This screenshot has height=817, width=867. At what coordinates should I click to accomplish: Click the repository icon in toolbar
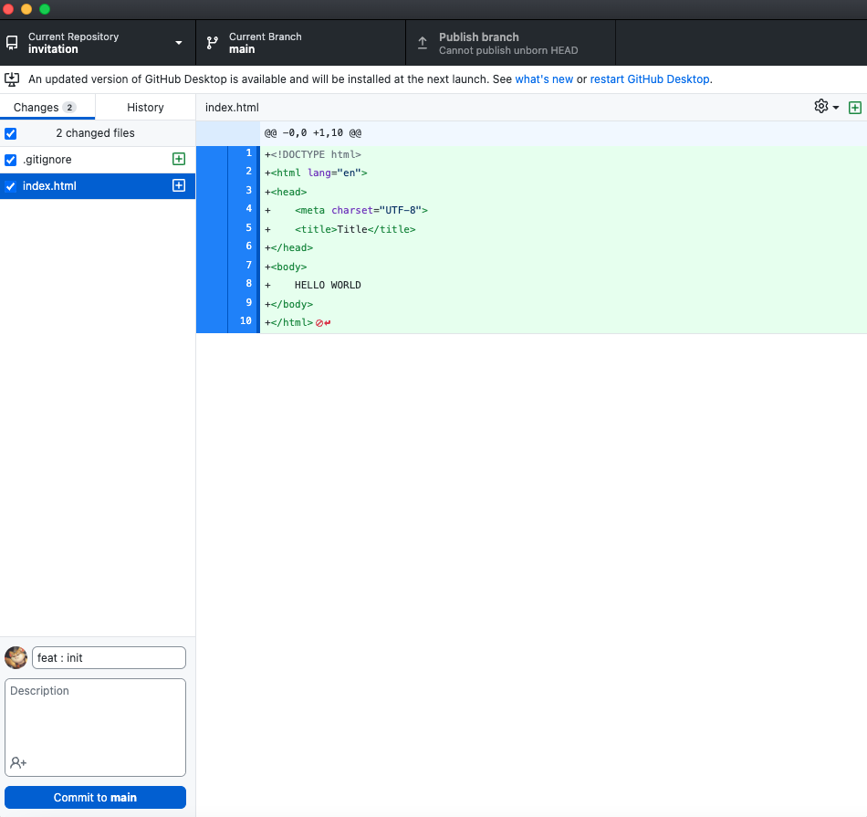pos(12,43)
